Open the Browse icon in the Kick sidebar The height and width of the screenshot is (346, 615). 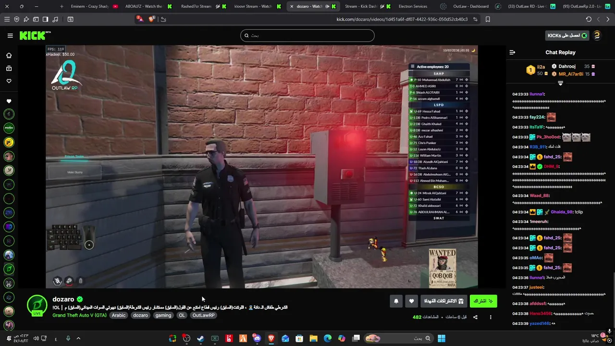pyautogui.click(x=9, y=68)
